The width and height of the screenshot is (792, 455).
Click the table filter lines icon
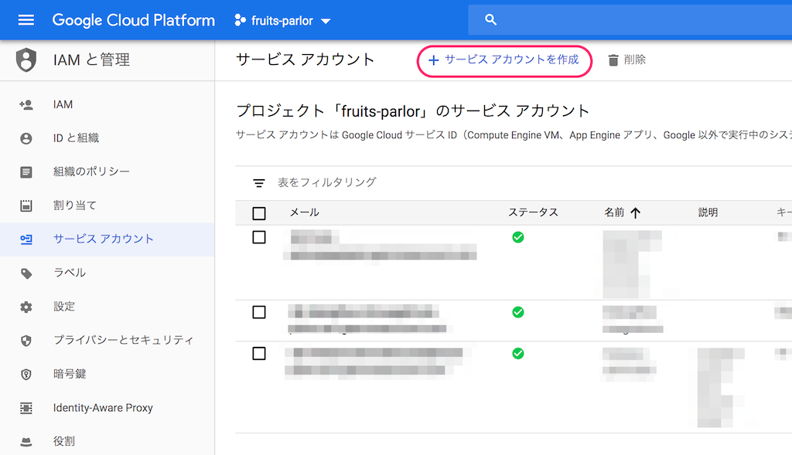coord(258,183)
